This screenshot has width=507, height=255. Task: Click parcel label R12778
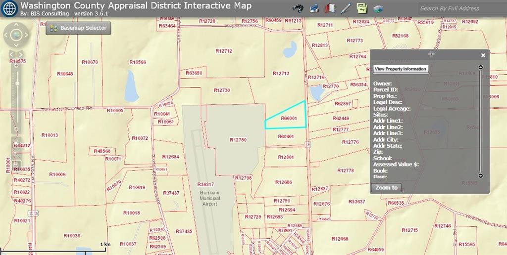(345, 170)
